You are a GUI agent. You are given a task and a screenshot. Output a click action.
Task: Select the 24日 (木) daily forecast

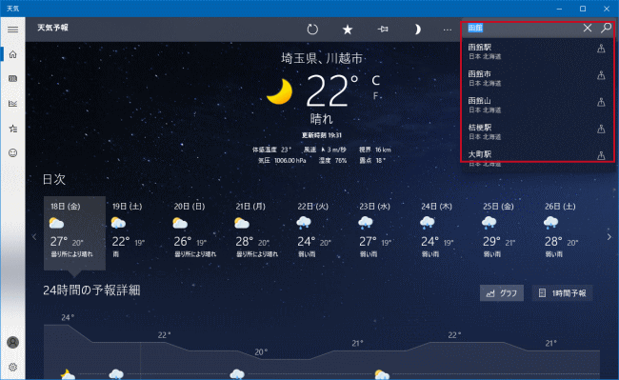pyautogui.click(x=446, y=232)
